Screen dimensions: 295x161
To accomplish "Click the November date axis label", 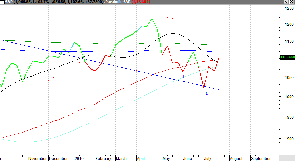I will coord(37,158).
